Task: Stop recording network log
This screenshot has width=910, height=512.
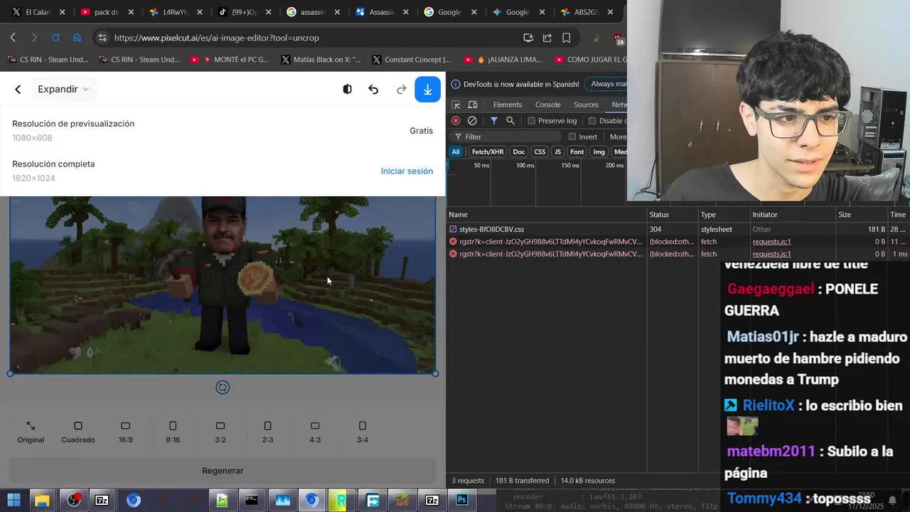Action: pyautogui.click(x=456, y=121)
